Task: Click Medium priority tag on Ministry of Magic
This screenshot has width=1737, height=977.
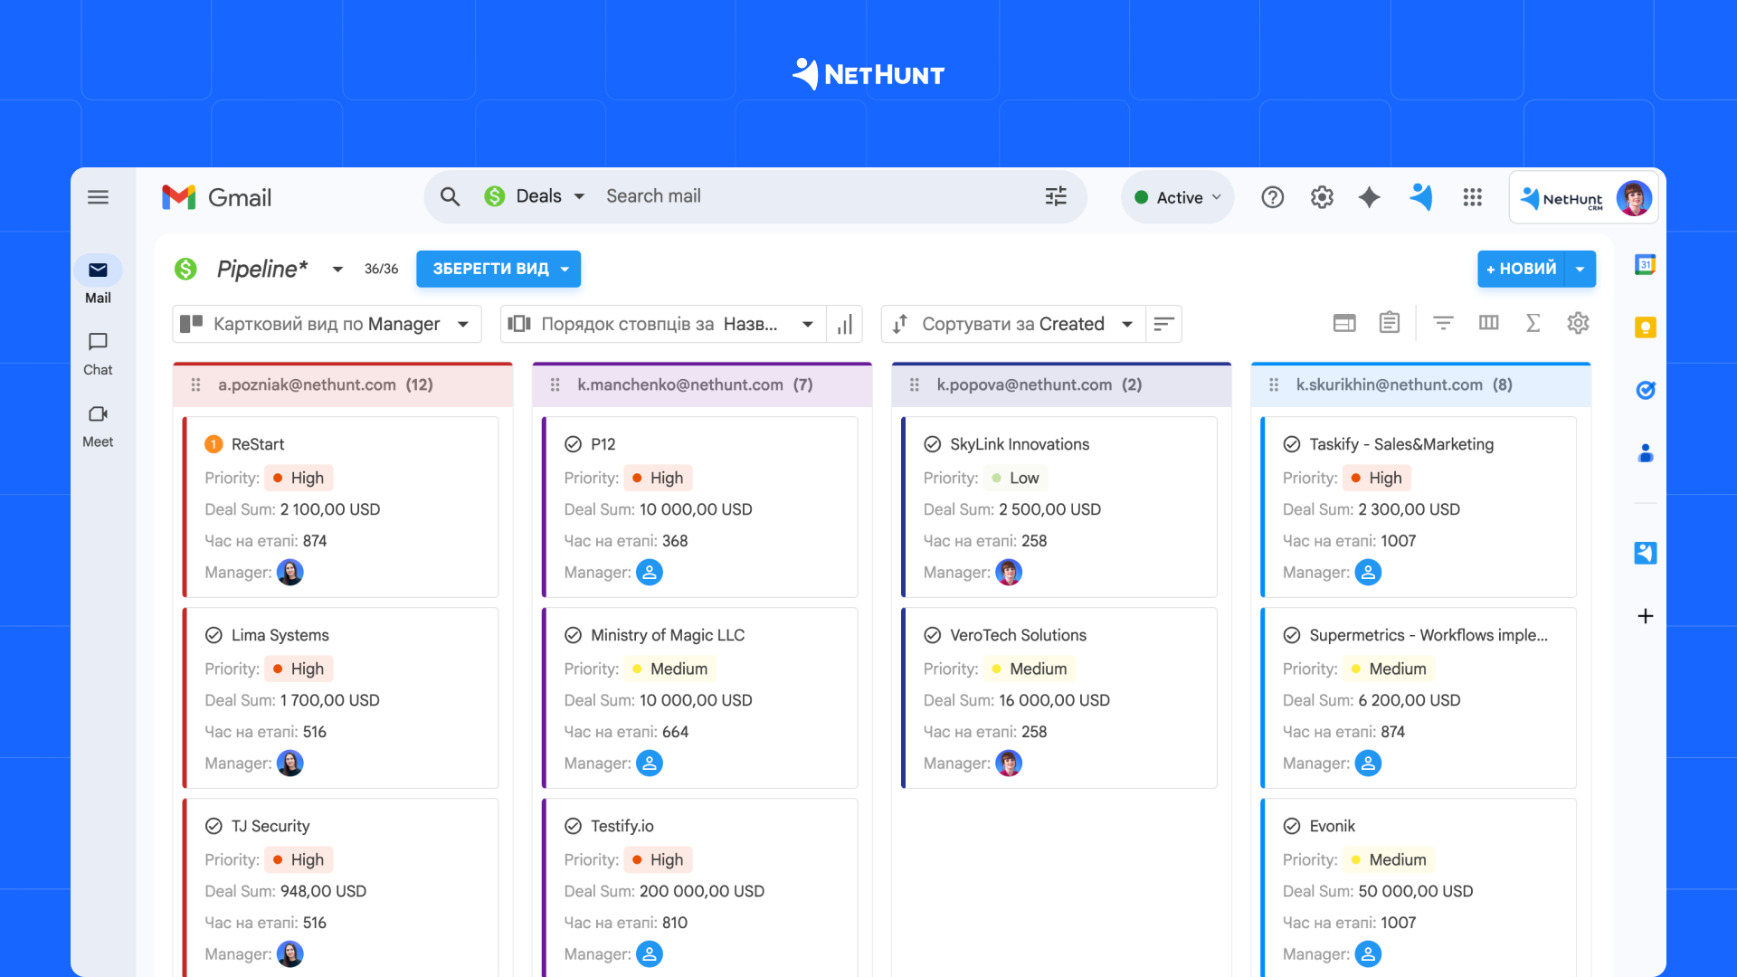Action: (x=670, y=669)
